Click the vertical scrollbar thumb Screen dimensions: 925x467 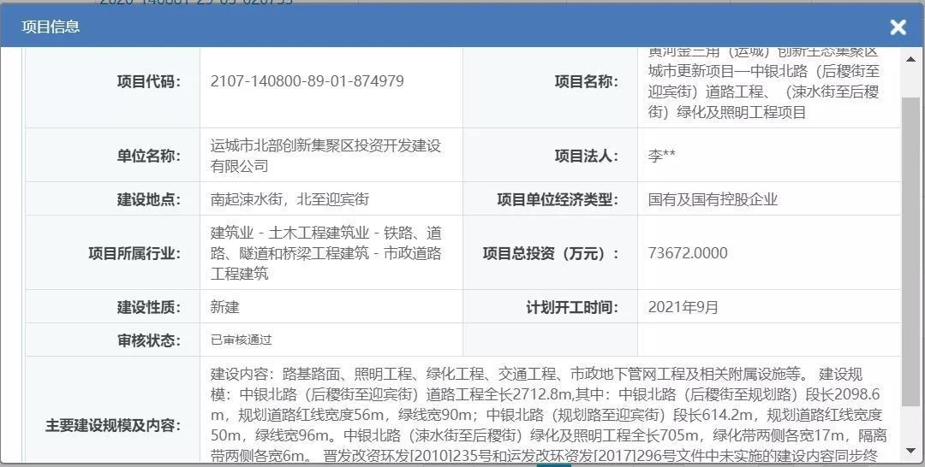click(910, 251)
